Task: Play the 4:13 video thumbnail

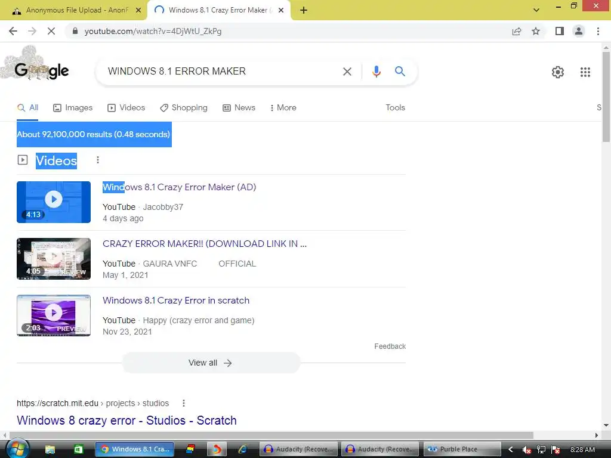Action: tap(54, 202)
